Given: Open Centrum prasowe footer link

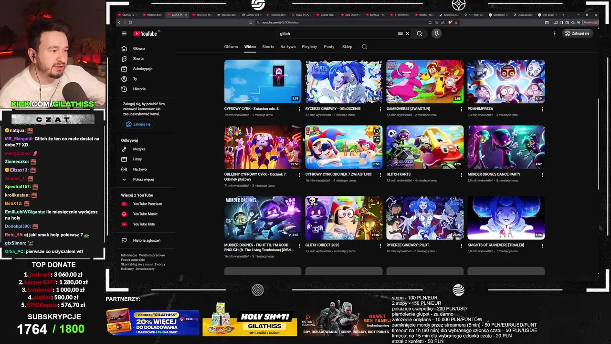Looking at the screenshot, I should (x=152, y=255).
